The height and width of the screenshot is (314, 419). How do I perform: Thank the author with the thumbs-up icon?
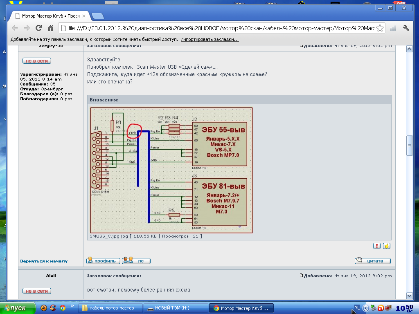click(x=387, y=246)
